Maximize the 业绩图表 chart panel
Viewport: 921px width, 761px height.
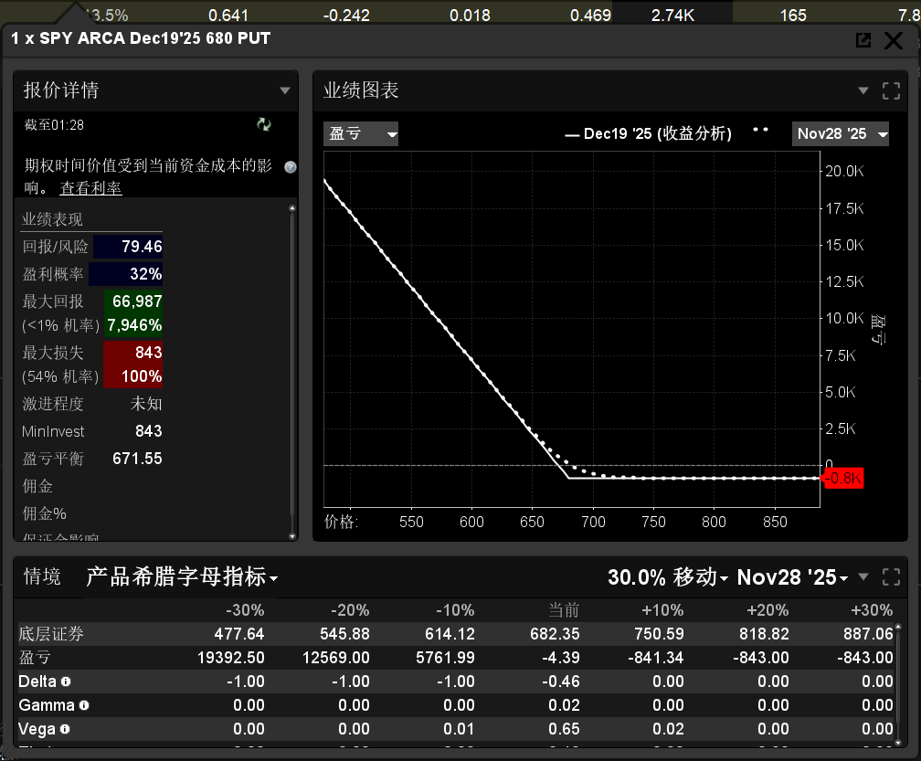click(891, 90)
